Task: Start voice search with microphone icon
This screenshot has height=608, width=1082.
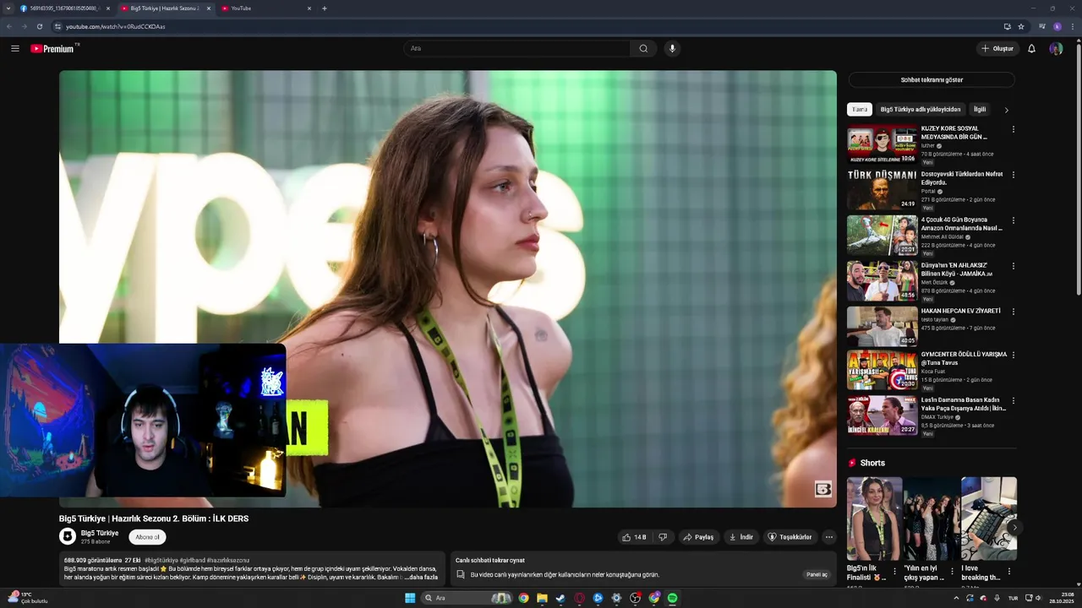Action: tap(672, 48)
